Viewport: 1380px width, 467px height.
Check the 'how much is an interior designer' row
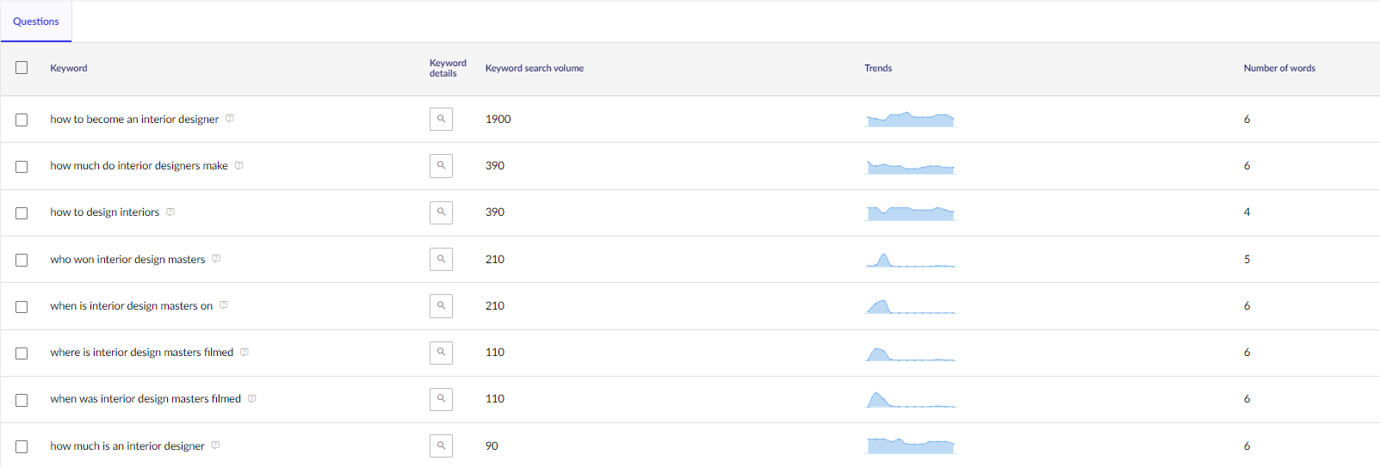[x=22, y=446]
